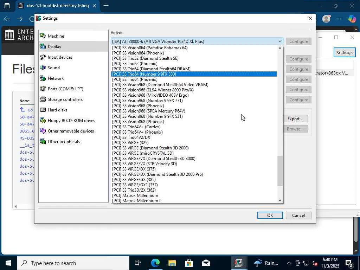Choose S3 Vision968 (Number 9 9FX 771)
The image size is (360, 270).
coord(194,101)
